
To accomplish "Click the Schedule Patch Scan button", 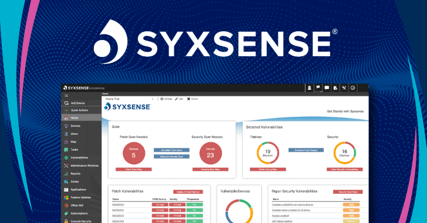I will (171, 150).
